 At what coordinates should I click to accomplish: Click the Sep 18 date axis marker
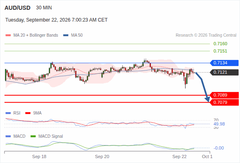click(39, 156)
